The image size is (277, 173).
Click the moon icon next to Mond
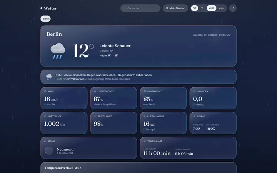click(x=45, y=141)
